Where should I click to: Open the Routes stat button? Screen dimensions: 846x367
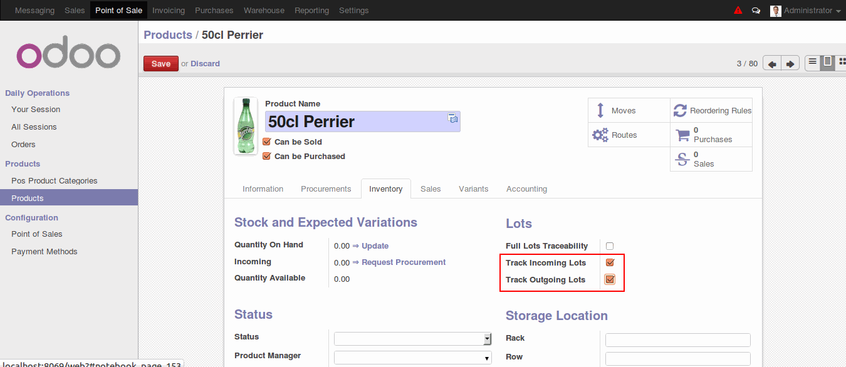point(629,135)
